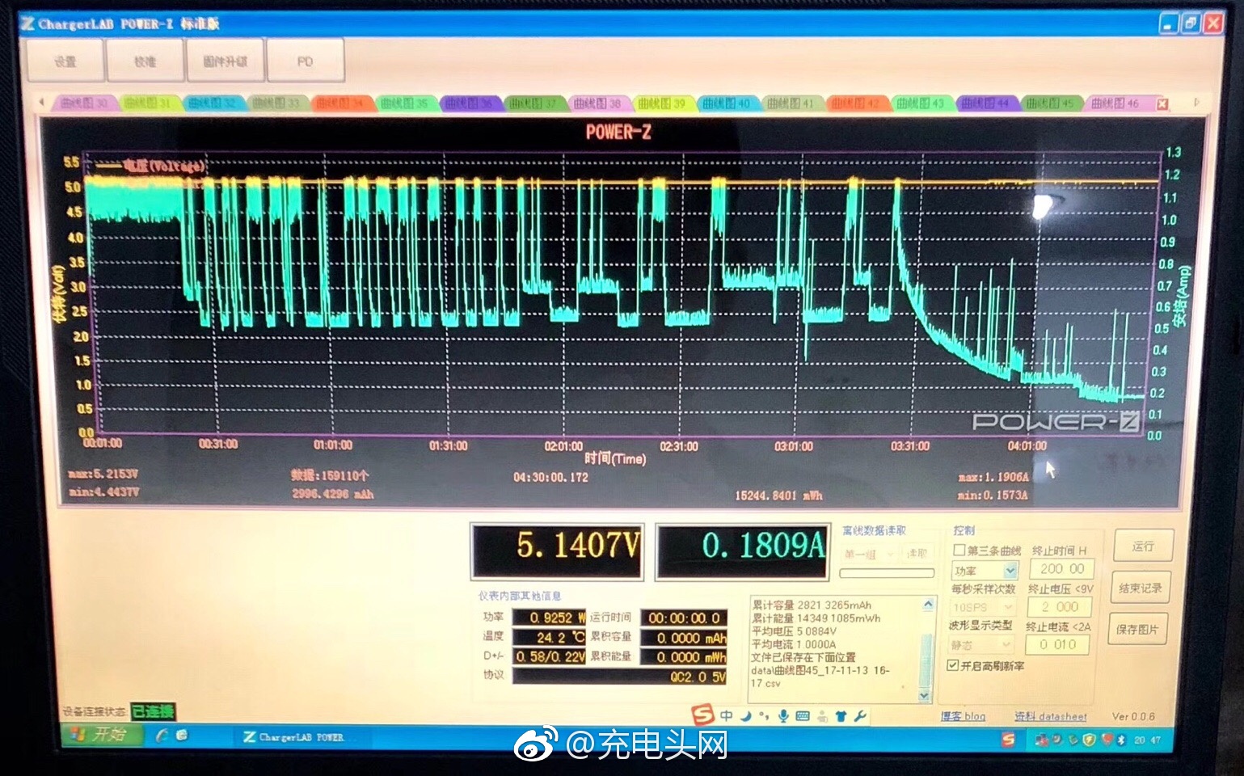Click the wrench icon in IME toolbar
This screenshot has height=776, width=1244.
click(x=860, y=716)
